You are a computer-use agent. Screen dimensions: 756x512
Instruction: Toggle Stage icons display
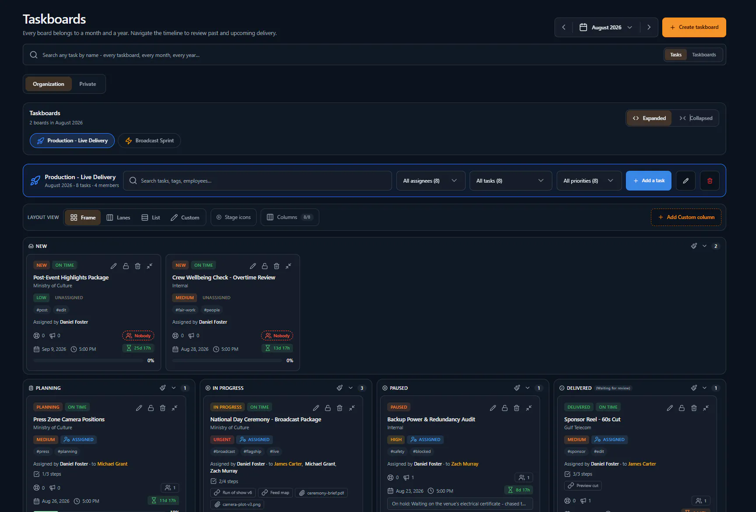(233, 217)
